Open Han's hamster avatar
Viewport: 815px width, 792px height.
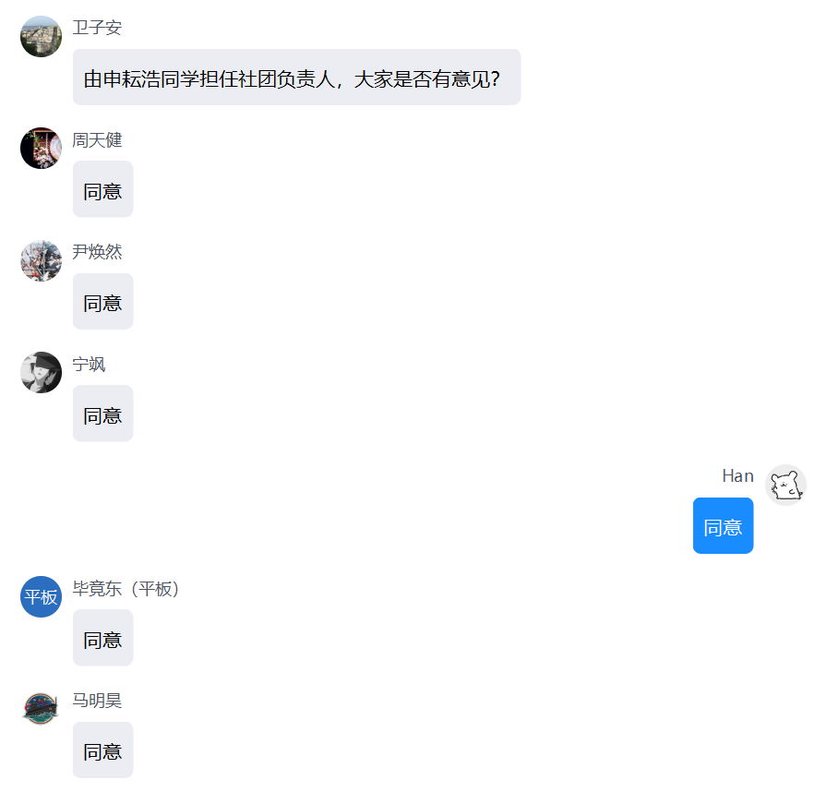785,485
